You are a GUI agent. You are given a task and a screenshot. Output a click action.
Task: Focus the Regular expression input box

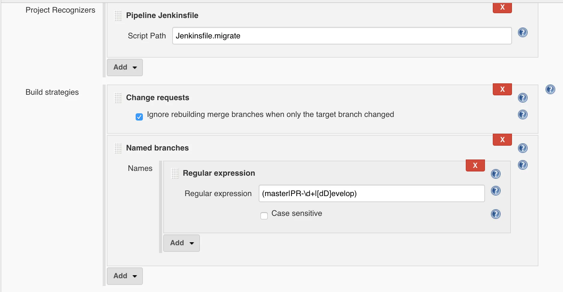tap(372, 194)
